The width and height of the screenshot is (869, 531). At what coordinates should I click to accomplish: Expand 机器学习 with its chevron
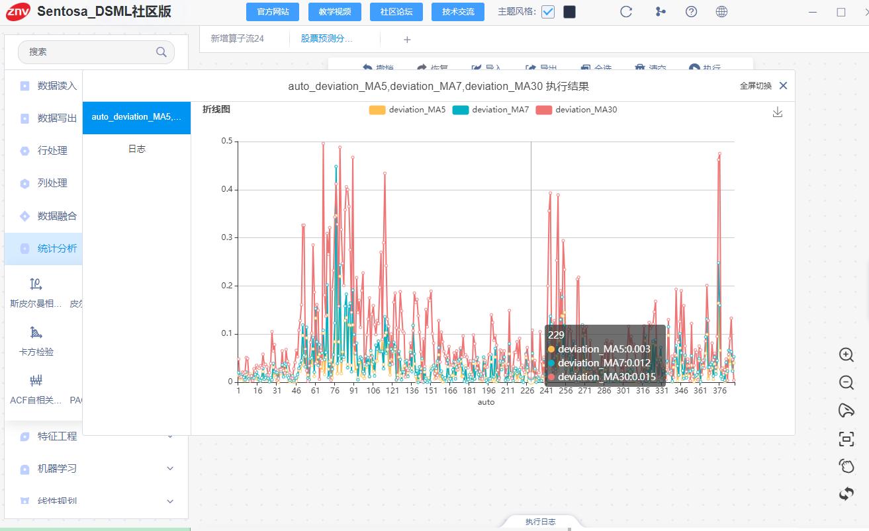(x=170, y=468)
